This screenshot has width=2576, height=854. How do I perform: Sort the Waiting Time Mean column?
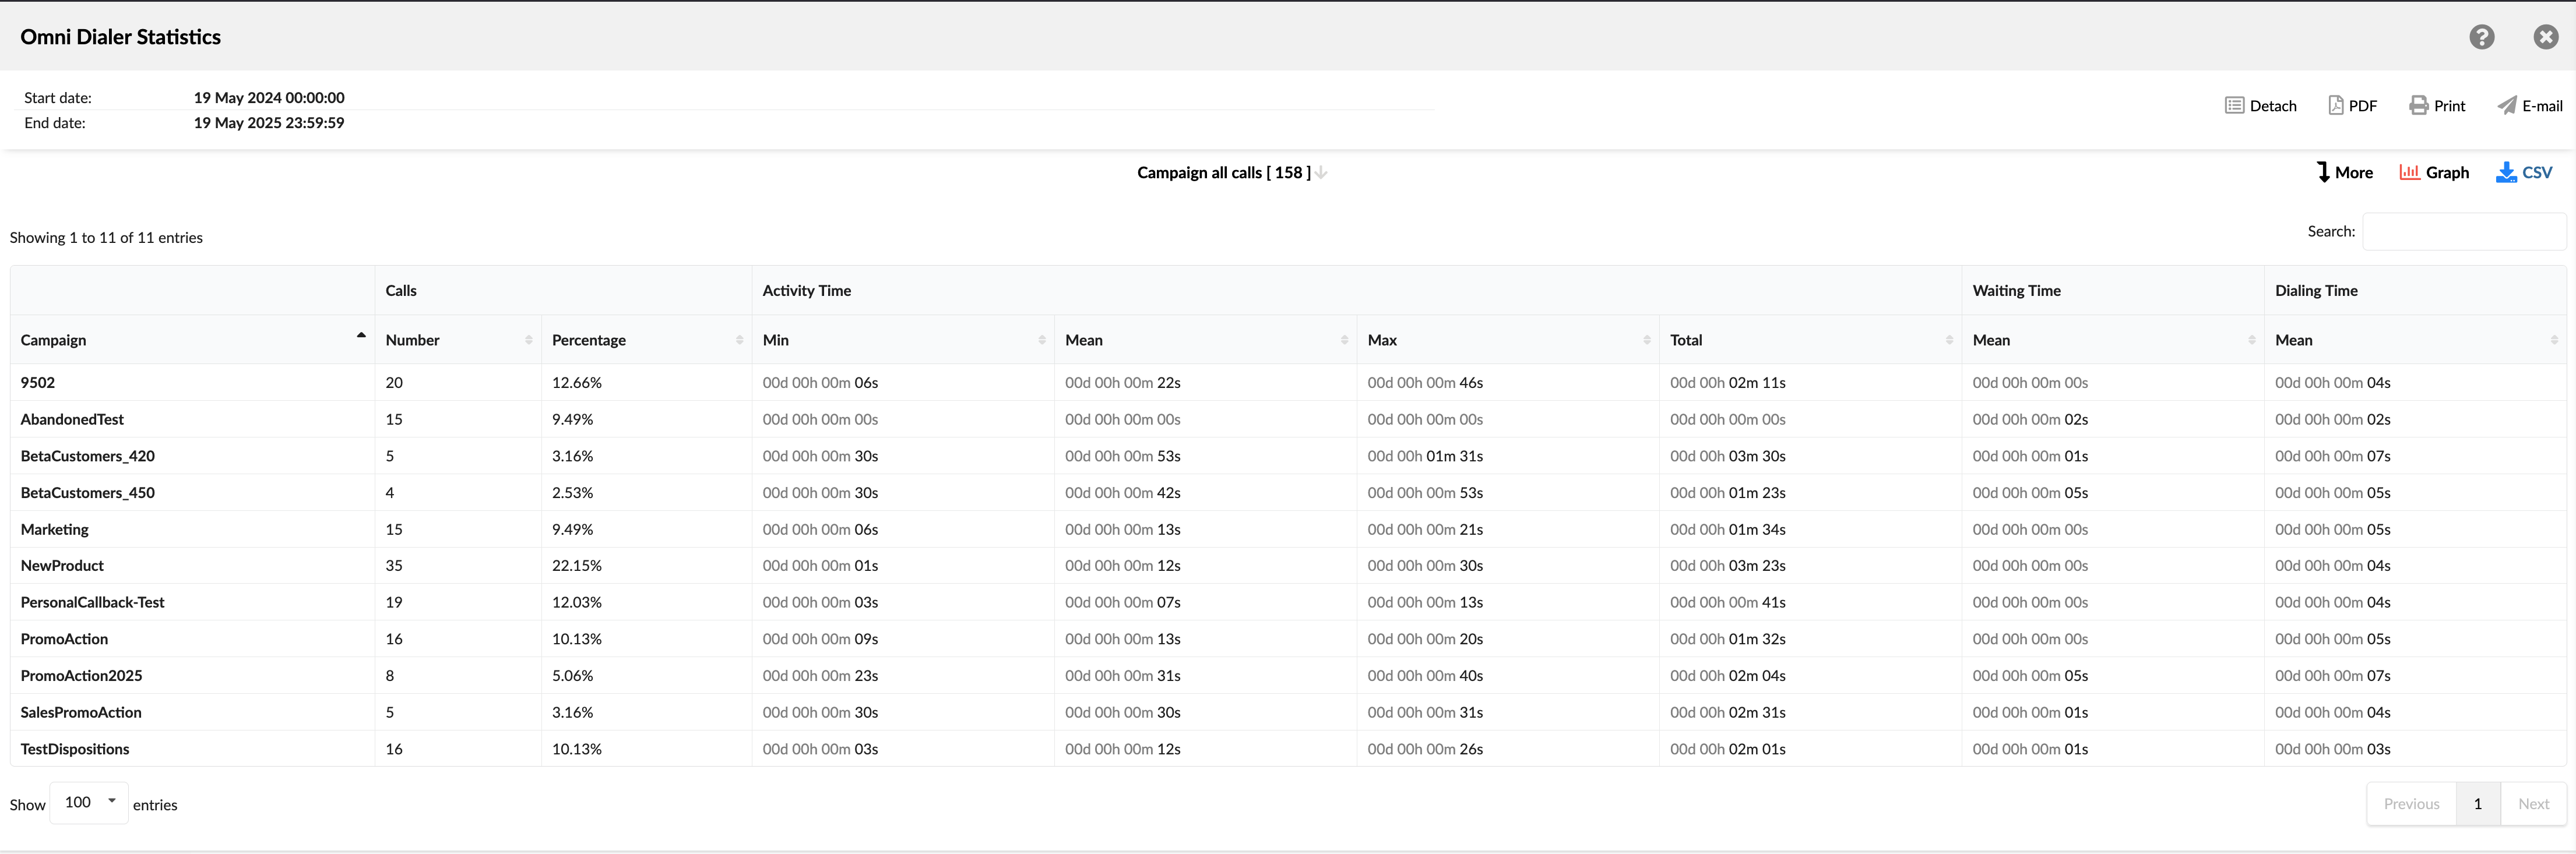tap(2251, 339)
